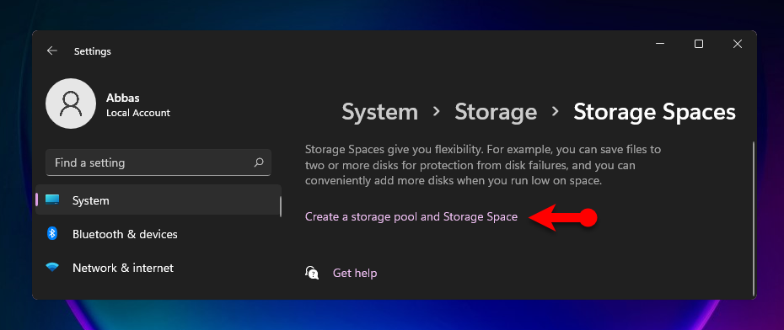Click the main content vertical scrollbar
Screen dimensions: 784x330
click(754, 218)
